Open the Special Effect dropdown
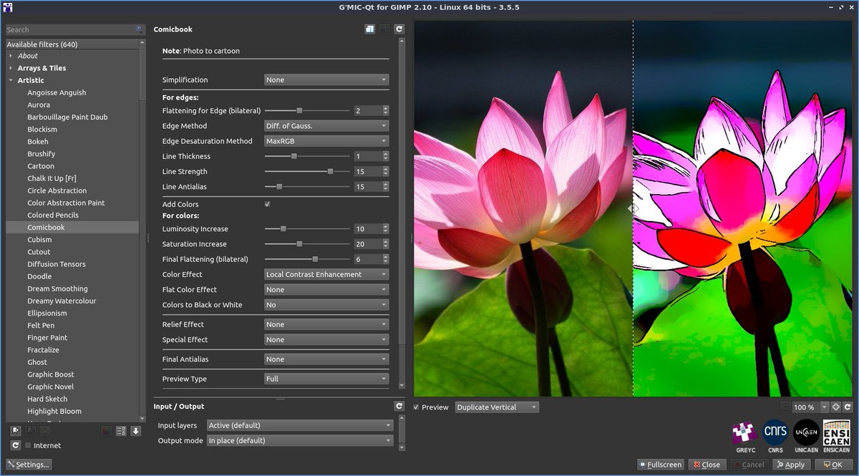Screen dimensions: 859x476 click(x=326, y=339)
